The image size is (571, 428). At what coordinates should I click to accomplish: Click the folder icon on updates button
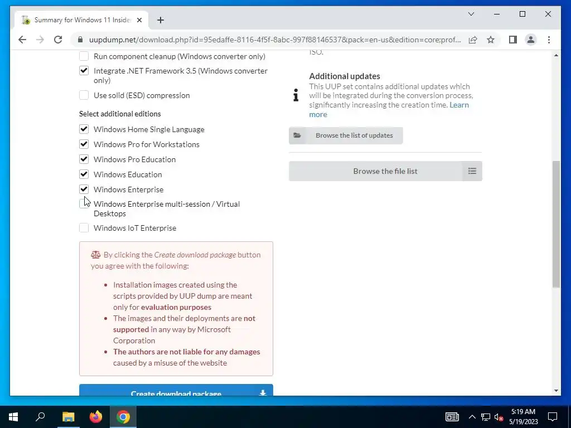(x=297, y=135)
